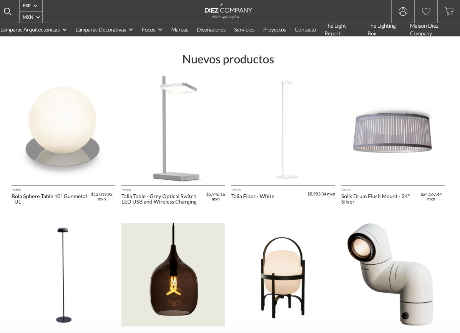The width and height of the screenshot is (460, 333).
Task: Click Pablo brand above Solis Drum
Action: tap(346, 190)
